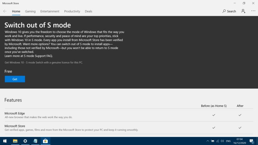Close the Microsoft Store window
The width and height of the screenshot is (258, 145).
click(x=253, y=3)
